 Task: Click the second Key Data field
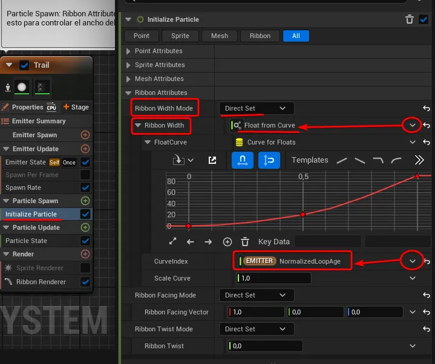(397, 241)
